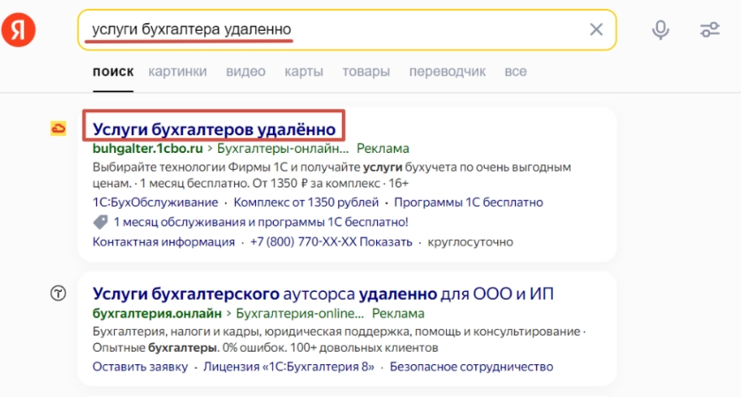Click the promo tag icon
Screen dimensions: 741x397
(x=100, y=222)
